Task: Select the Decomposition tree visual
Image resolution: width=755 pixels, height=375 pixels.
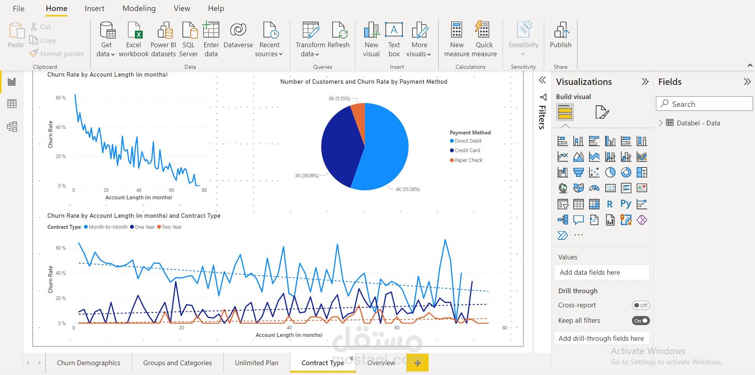Action: tap(563, 220)
